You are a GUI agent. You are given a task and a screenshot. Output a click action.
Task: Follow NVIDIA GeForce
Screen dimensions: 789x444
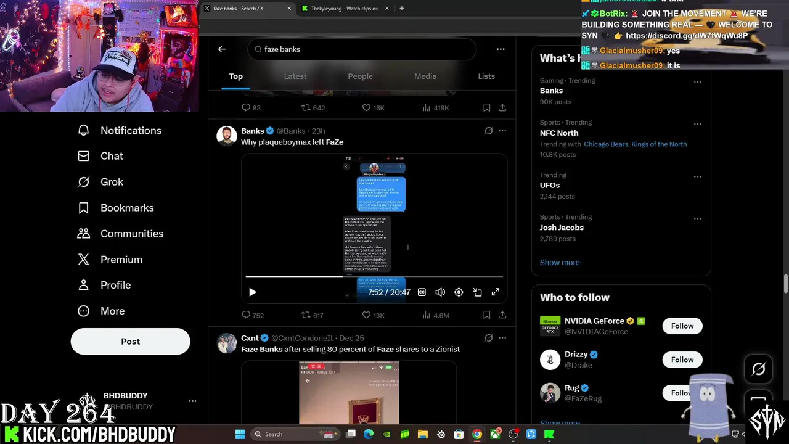click(682, 326)
